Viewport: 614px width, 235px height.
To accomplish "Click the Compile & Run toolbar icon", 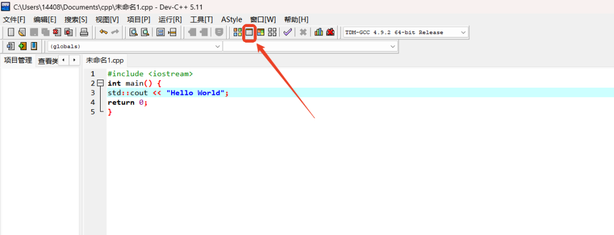I will [x=260, y=32].
